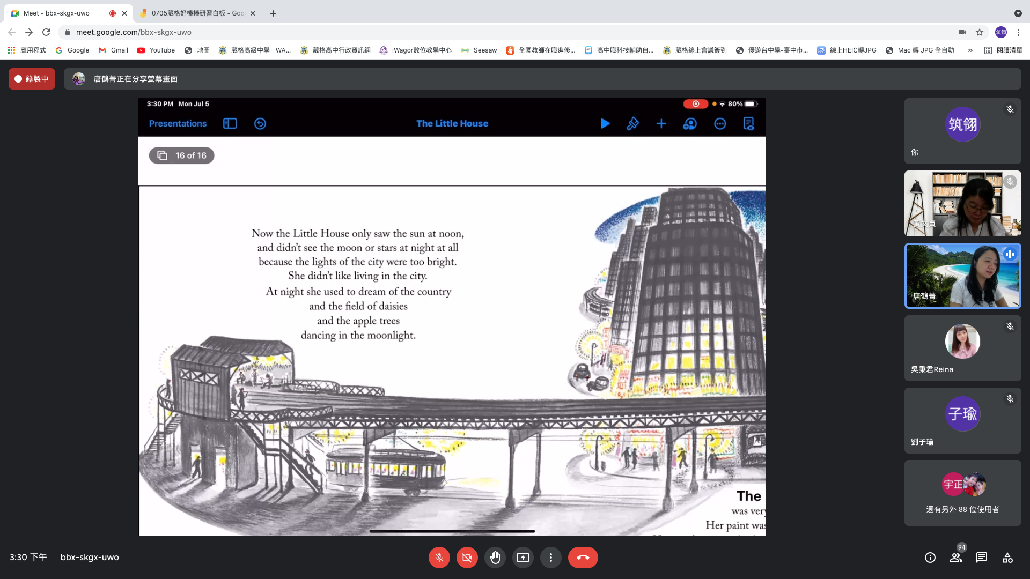Toggle the camera off button
This screenshot has width=1030, height=579.
coord(467,558)
